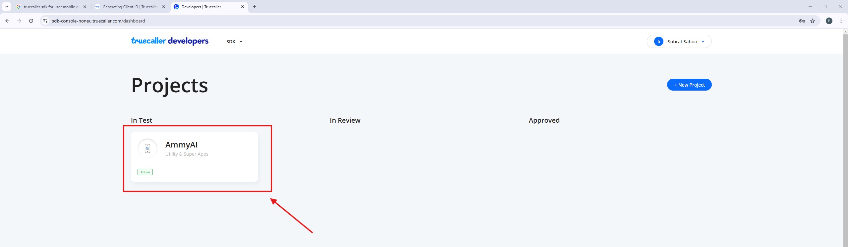848x247 pixels.
Task: Bookmark this page with star icon
Action: 813,21
